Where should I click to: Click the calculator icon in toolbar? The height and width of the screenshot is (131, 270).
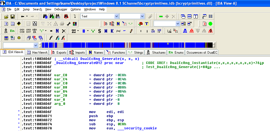(x=6, y=38)
